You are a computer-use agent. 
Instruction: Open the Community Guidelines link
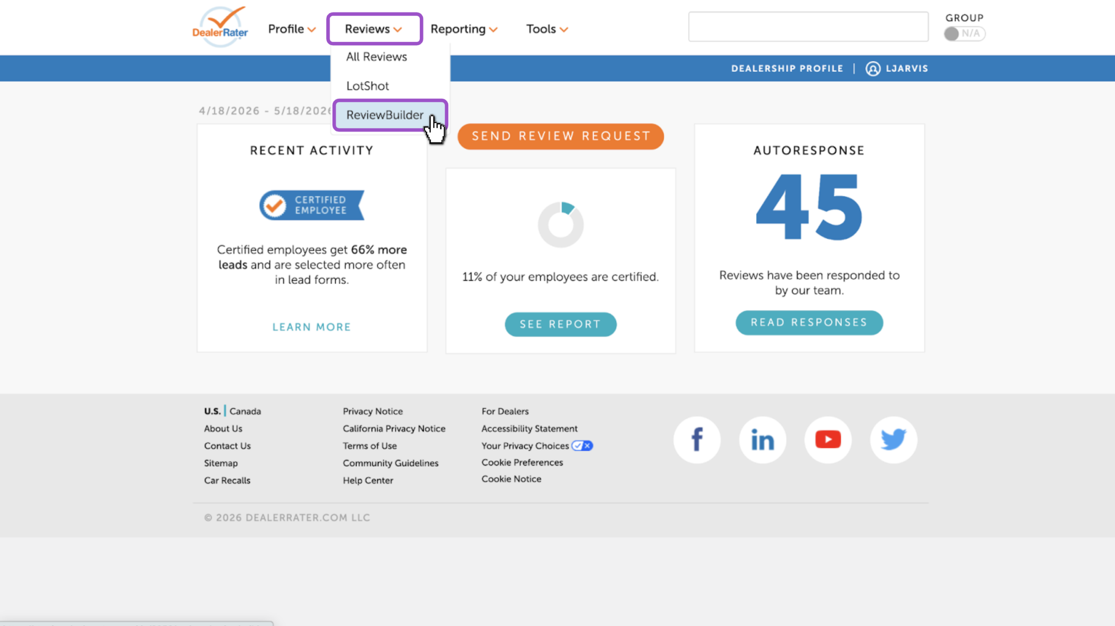click(391, 463)
